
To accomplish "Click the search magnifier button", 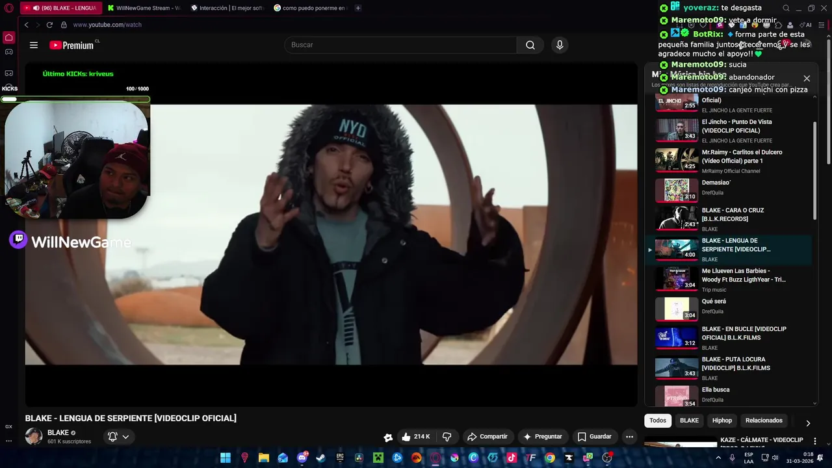I will (x=530, y=45).
